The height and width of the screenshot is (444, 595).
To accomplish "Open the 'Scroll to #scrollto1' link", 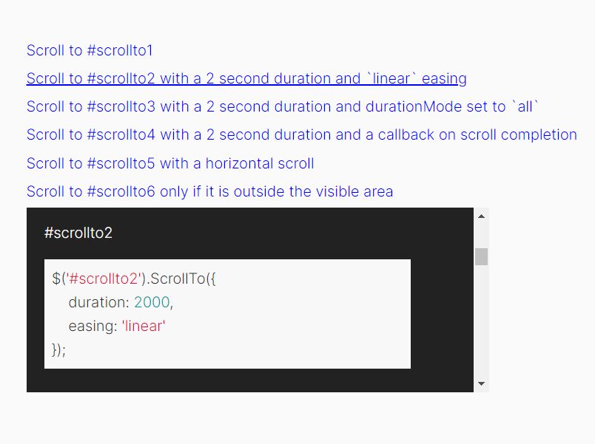I will (x=90, y=50).
